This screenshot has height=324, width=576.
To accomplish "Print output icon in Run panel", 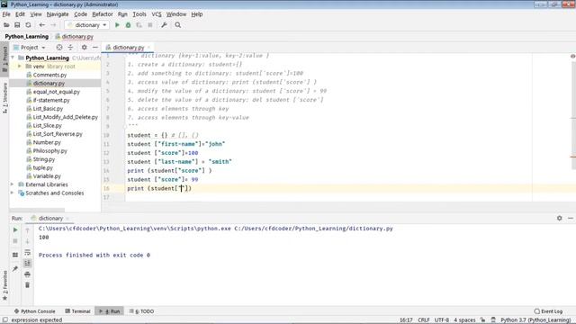I will pyautogui.click(x=28, y=274).
